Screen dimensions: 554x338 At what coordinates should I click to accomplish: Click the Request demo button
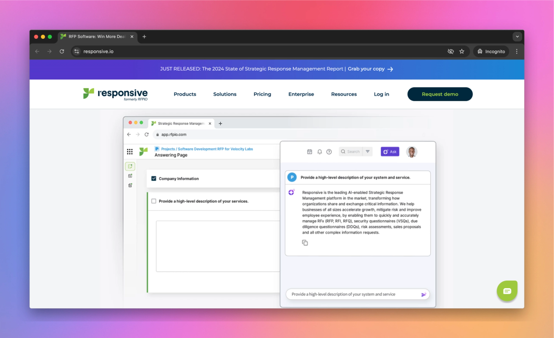click(440, 94)
